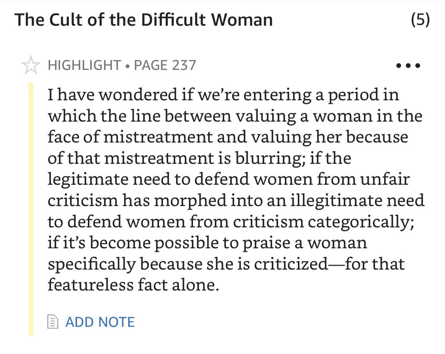Click the ADD NOTE link
The width and height of the screenshot is (445, 354).
(100, 322)
